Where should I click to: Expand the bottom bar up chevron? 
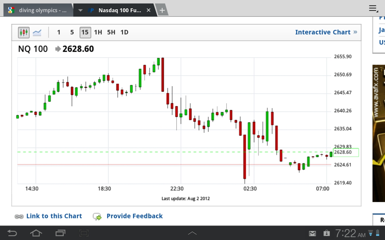pos(192,233)
